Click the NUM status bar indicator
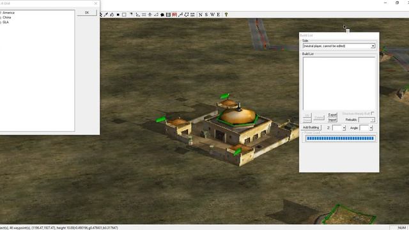 point(402,228)
